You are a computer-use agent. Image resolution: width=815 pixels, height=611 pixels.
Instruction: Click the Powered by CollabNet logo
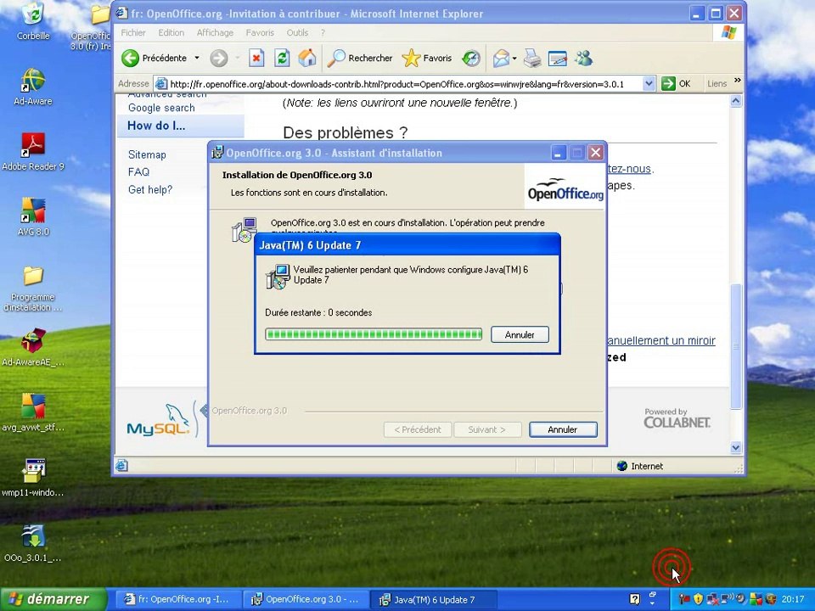(677, 418)
